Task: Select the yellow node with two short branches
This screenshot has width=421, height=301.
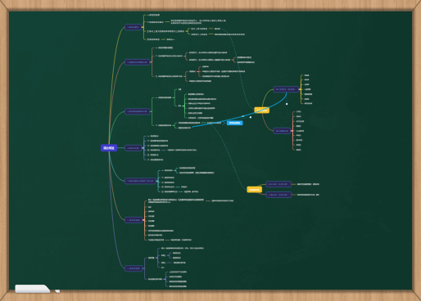Action: [x=255, y=190]
